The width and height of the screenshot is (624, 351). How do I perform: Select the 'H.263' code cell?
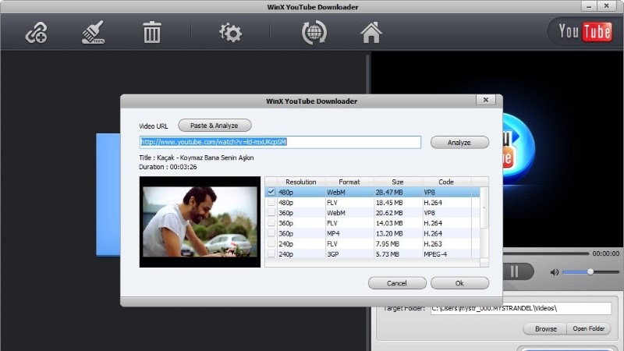click(x=433, y=243)
